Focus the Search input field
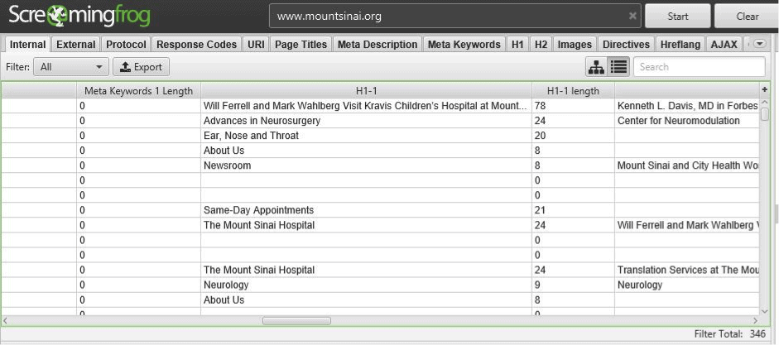Viewport: 779px width, 345px height. pyautogui.click(x=699, y=67)
